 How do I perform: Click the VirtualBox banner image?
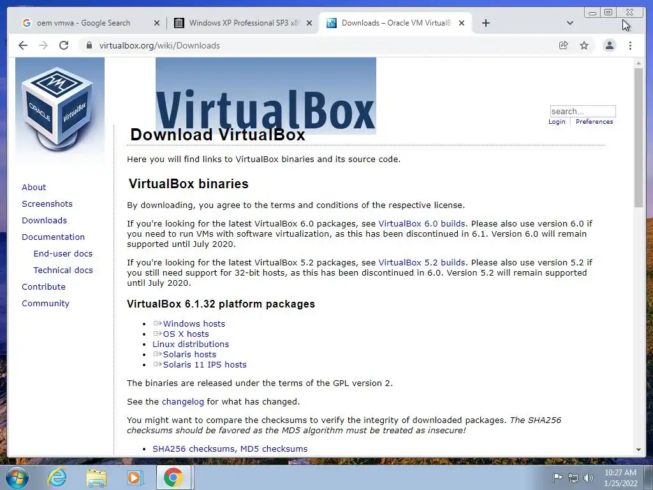pos(266,96)
